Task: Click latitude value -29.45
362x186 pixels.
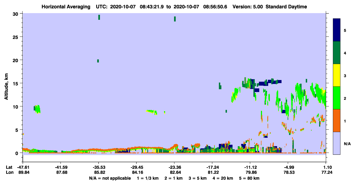Action: 136,167
